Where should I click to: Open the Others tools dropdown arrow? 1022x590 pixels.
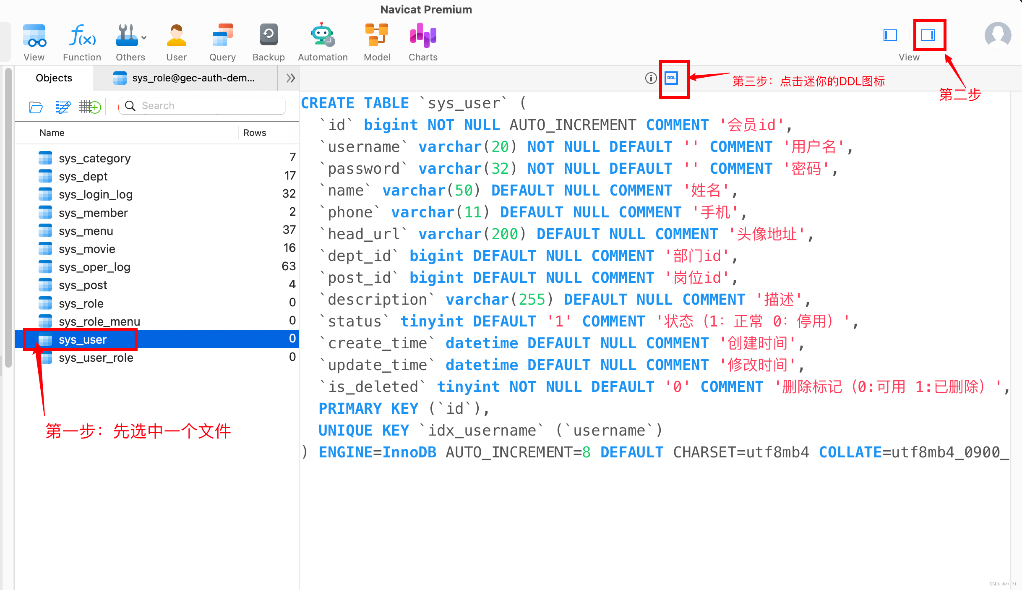click(144, 38)
